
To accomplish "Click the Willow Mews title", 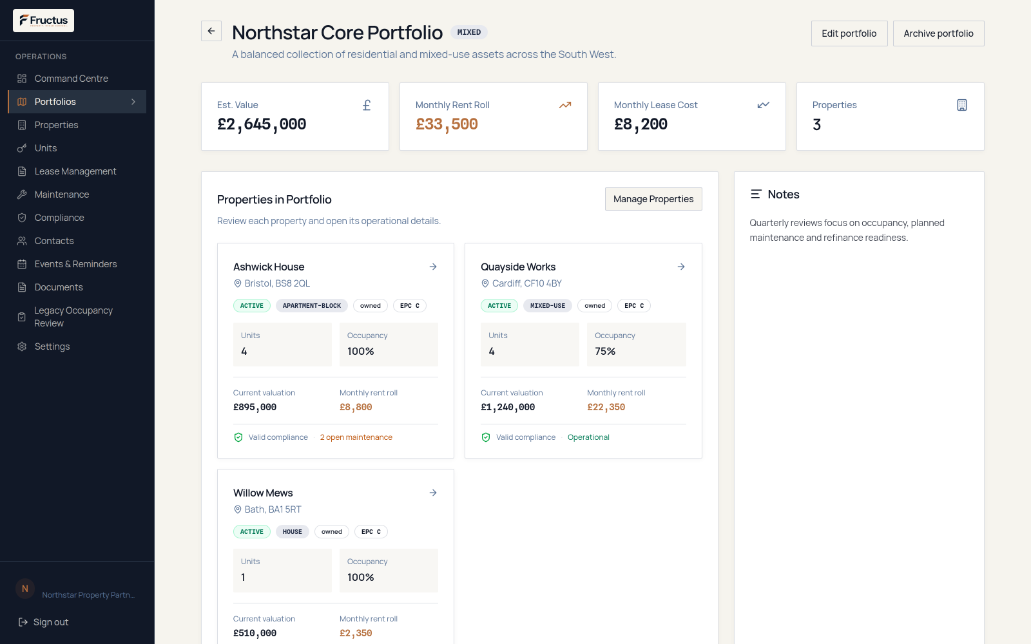I will (x=263, y=493).
